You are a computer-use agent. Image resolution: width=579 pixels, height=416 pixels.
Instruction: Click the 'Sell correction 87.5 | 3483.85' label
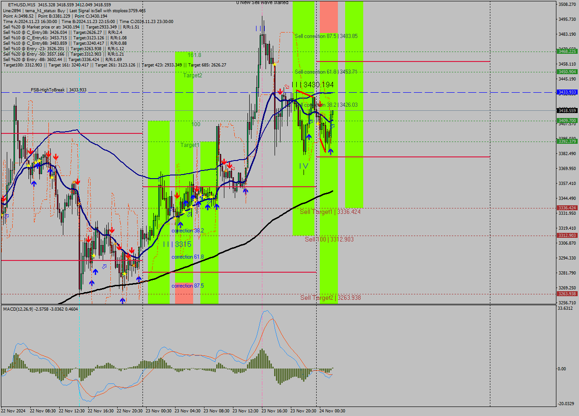pyautogui.click(x=326, y=36)
